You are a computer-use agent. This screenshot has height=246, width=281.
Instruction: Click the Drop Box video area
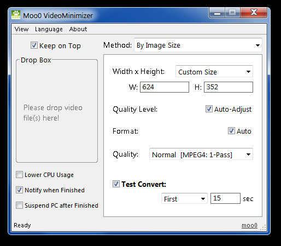57,111
